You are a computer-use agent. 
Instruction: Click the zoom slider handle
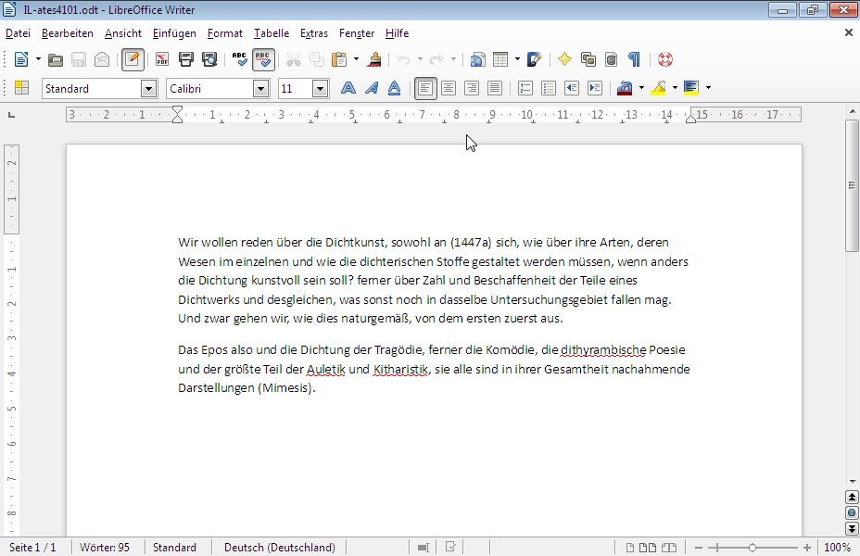752,548
